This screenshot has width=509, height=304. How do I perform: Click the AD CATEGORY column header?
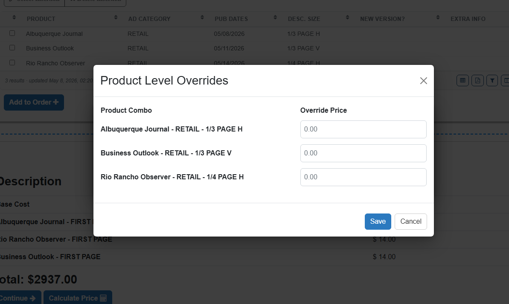pos(149,19)
